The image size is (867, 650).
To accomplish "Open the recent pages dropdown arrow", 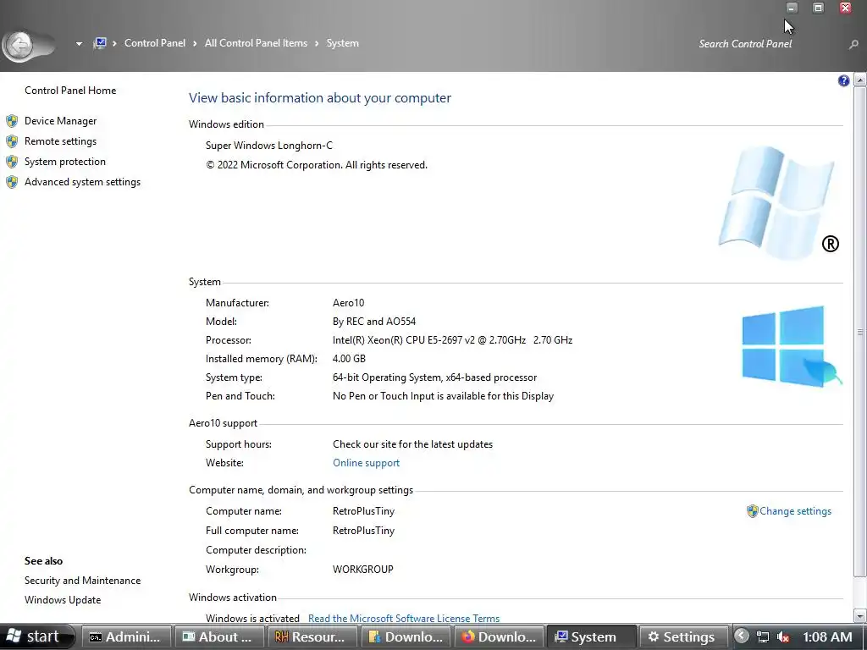I will click(79, 44).
